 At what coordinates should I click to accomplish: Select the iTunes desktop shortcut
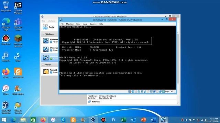(6, 90)
